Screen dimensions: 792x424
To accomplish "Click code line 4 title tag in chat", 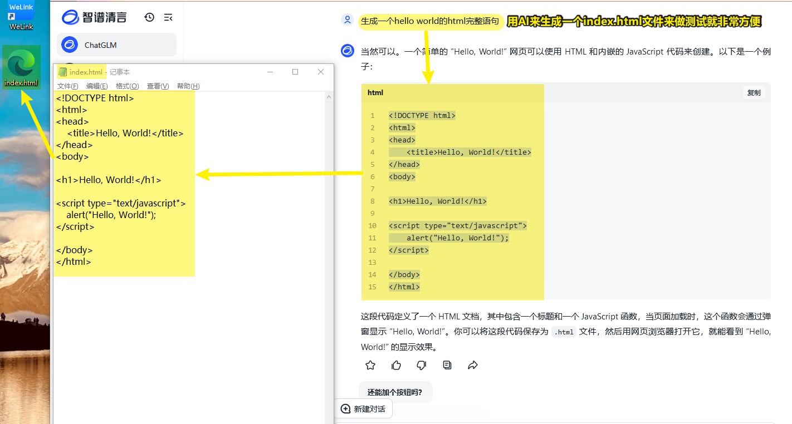I will click(x=469, y=152).
